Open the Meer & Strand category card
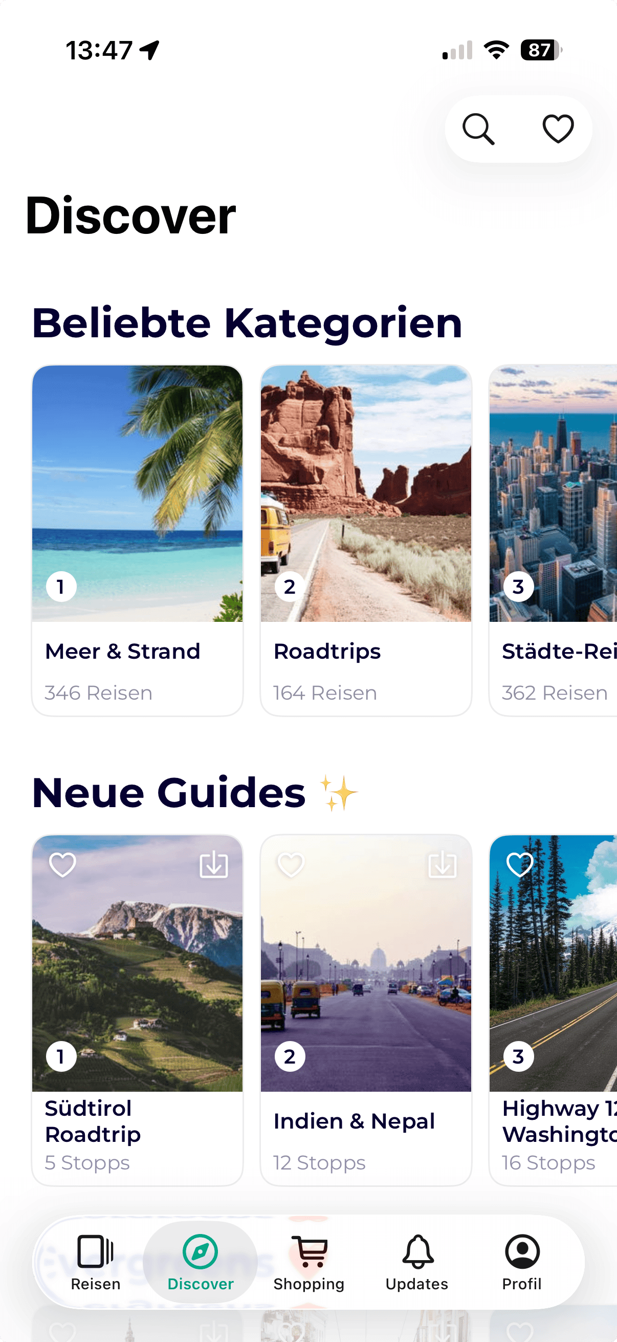Viewport: 617px width, 1342px height. [x=138, y=540]
